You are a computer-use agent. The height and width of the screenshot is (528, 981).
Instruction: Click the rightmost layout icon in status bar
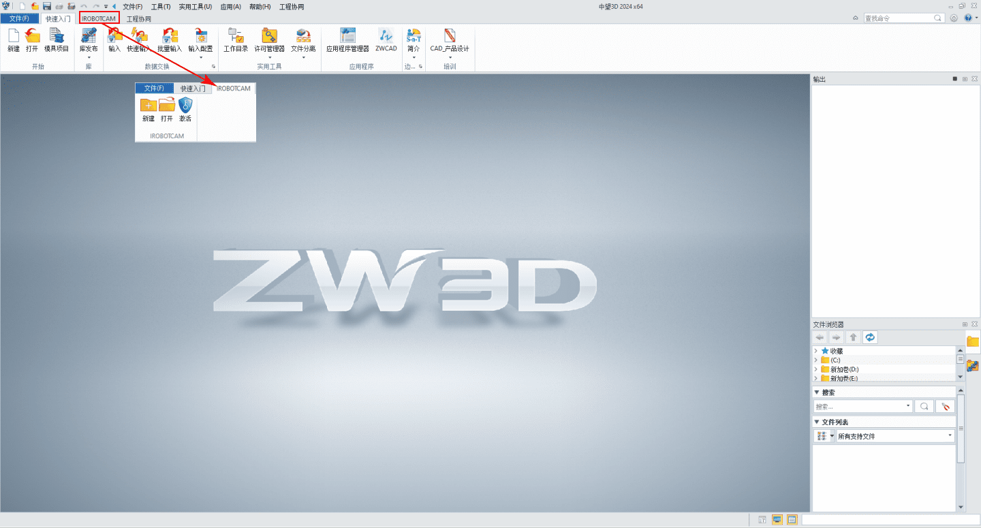792,520
